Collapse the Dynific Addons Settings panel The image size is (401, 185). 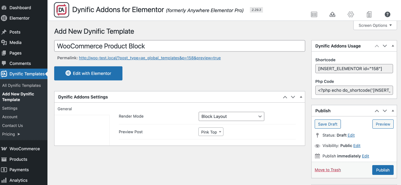tap(301, 97)
